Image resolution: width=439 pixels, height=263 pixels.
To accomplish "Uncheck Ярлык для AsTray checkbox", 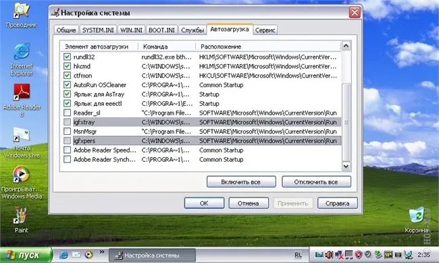I will coord(67,94).
